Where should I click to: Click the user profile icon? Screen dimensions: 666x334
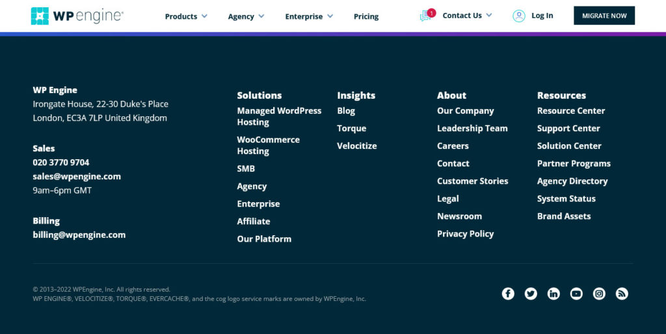tap(518, 16)
